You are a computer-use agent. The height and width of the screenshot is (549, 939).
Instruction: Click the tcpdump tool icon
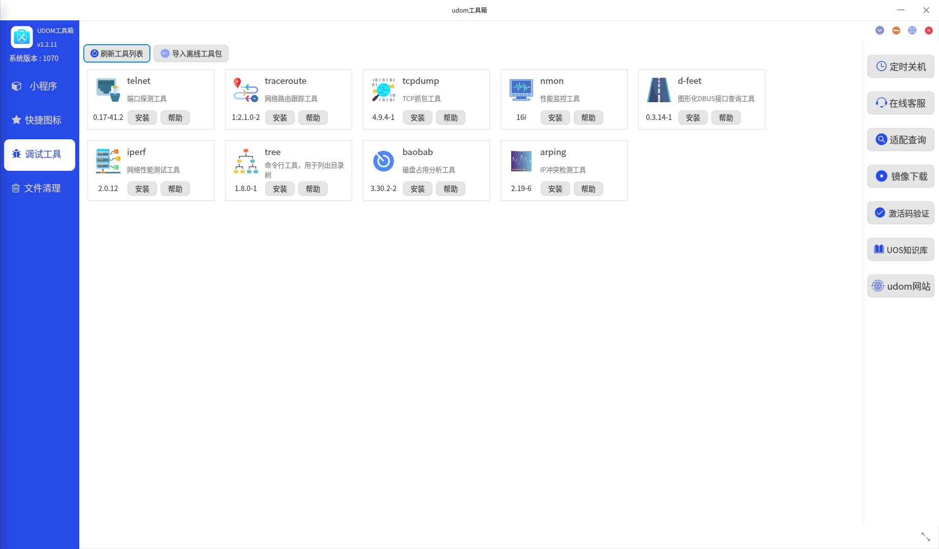tap(384, 90)
